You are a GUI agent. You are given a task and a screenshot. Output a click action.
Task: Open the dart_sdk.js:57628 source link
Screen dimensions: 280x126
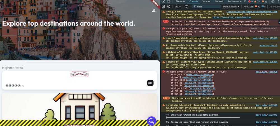click(266, 105)
